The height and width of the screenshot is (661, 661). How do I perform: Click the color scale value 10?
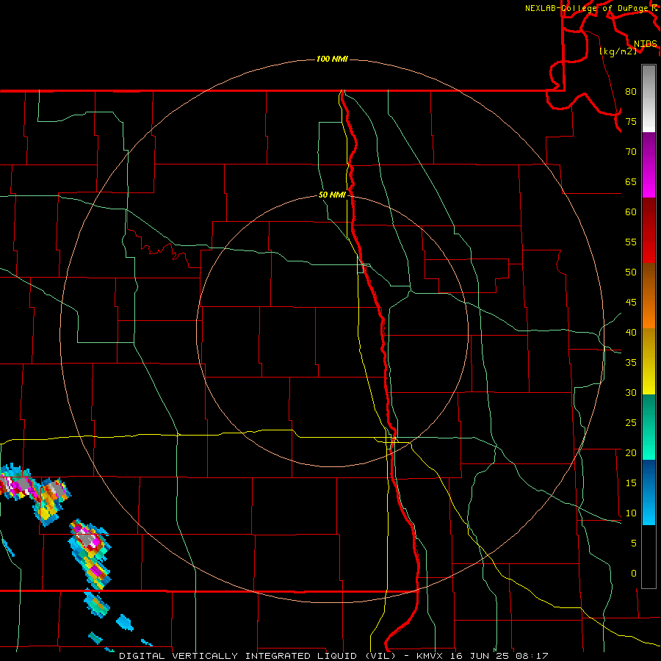coord(631,513)
